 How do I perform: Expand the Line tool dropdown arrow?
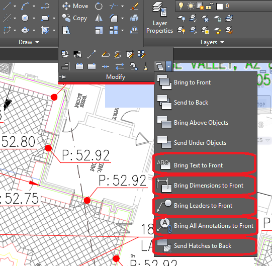(15, 6)
